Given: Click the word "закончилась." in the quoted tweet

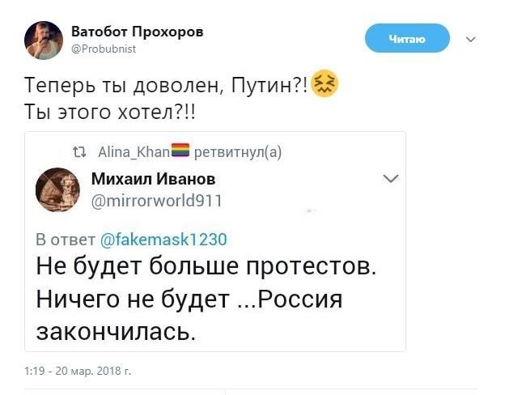Looking at the screenshot, I should pyautogui.click(x=116, y=332).
